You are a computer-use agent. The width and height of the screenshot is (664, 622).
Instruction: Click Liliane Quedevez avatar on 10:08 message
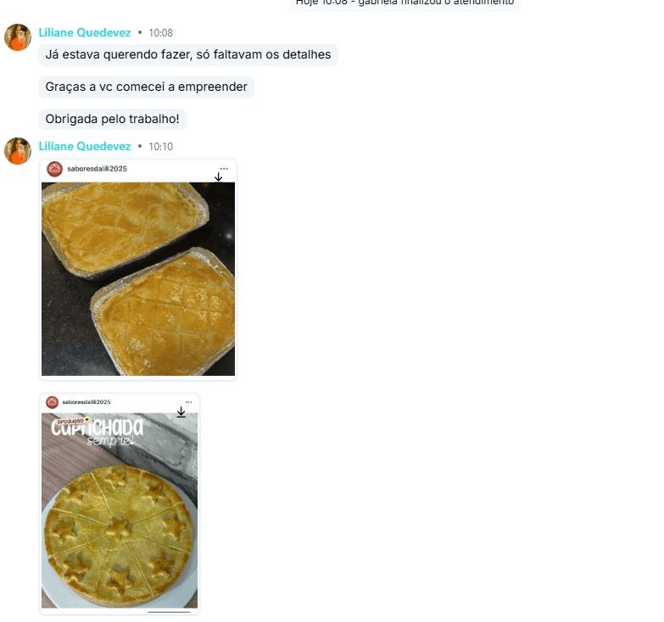[18, 37]
